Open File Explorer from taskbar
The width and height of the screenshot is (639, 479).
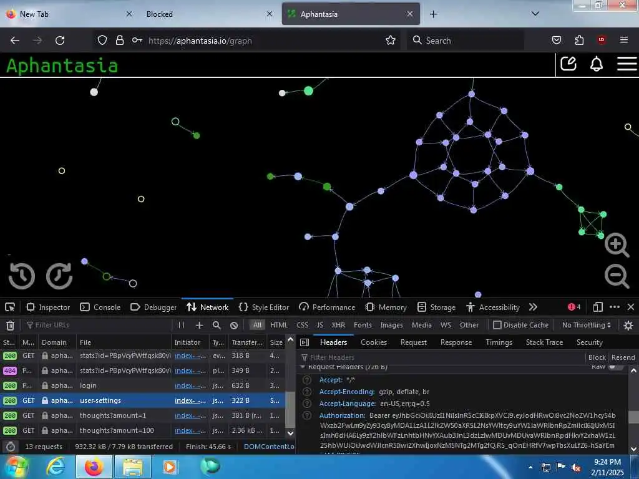point(133,467)
